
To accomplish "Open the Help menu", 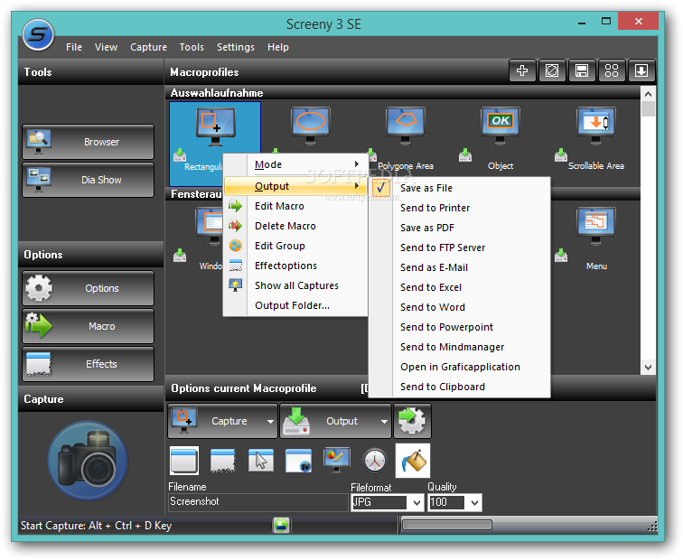I will (278, 47).
